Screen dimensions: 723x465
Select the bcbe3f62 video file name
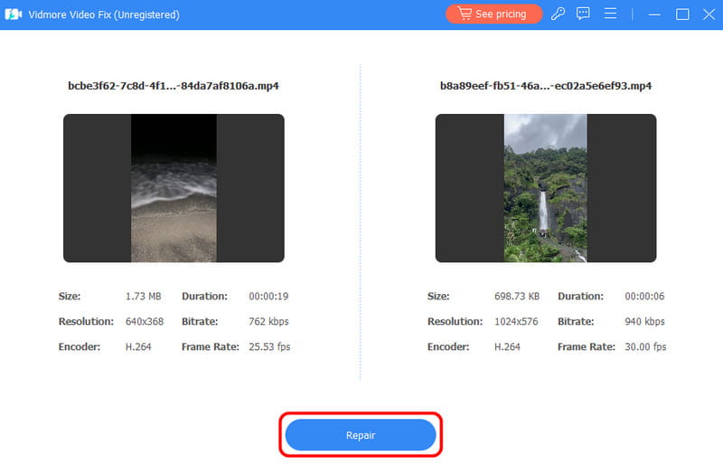(174, 86)
